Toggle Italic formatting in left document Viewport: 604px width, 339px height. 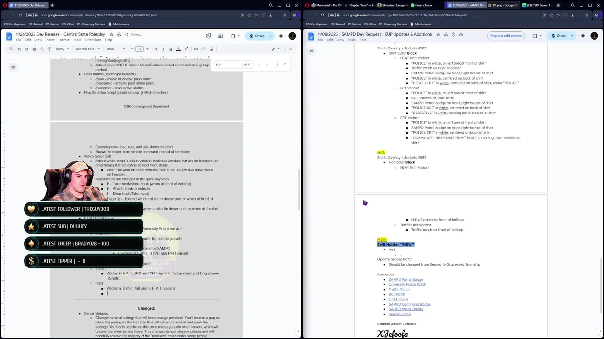[163, 49]
